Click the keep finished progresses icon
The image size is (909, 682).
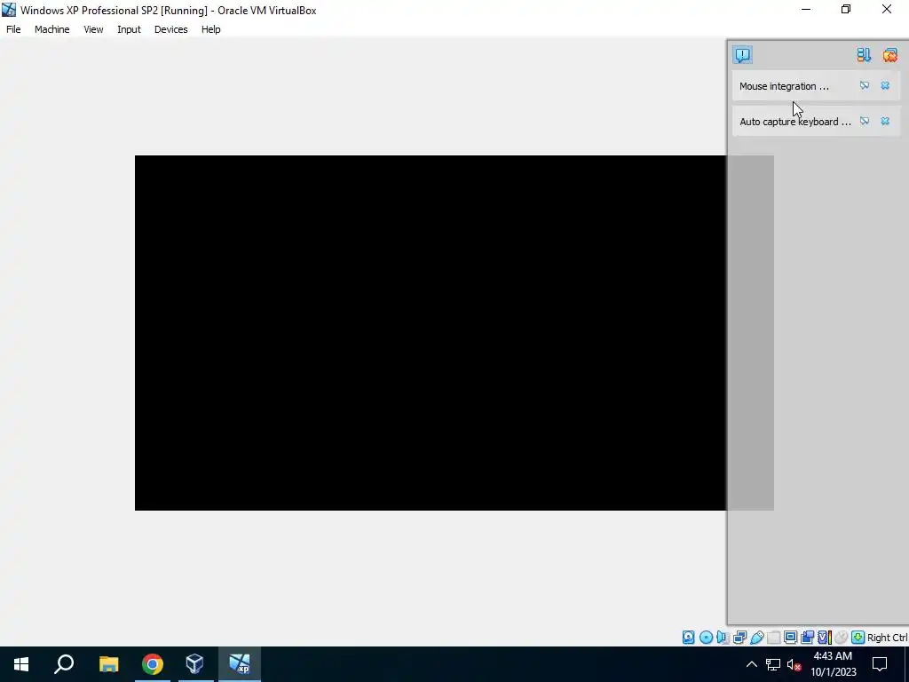[x=864, y=55]
